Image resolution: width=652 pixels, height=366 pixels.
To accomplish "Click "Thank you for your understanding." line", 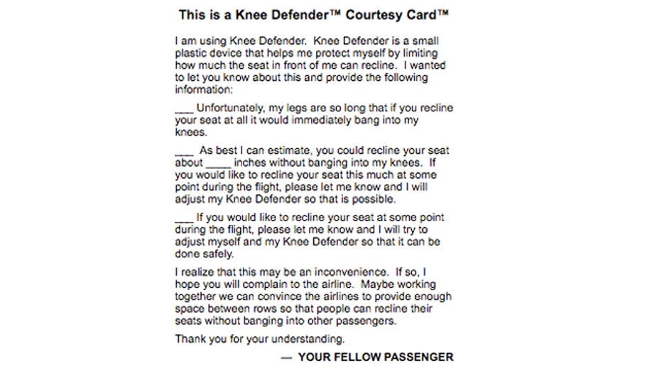I will coord(260,339).
